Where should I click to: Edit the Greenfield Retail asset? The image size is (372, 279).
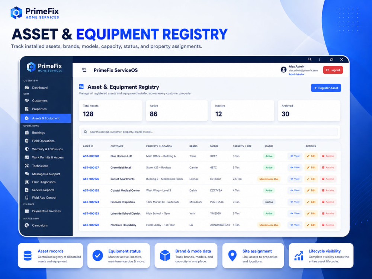coord(311,167)
